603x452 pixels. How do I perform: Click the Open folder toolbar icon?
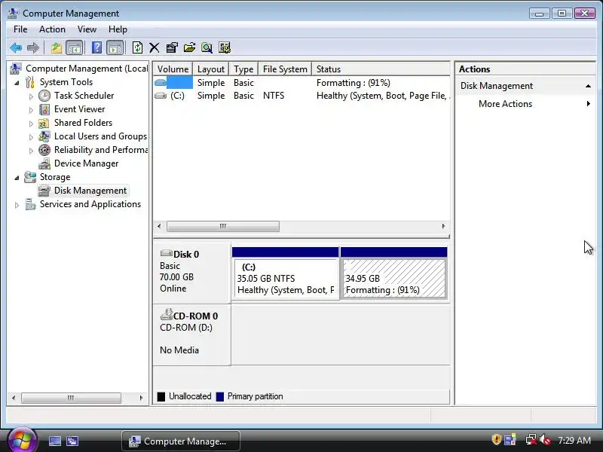pos(189,47)
